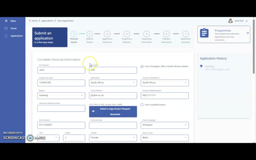Open the Gender dropdown showing Female

pyautogui.click(x=113, y=138)
